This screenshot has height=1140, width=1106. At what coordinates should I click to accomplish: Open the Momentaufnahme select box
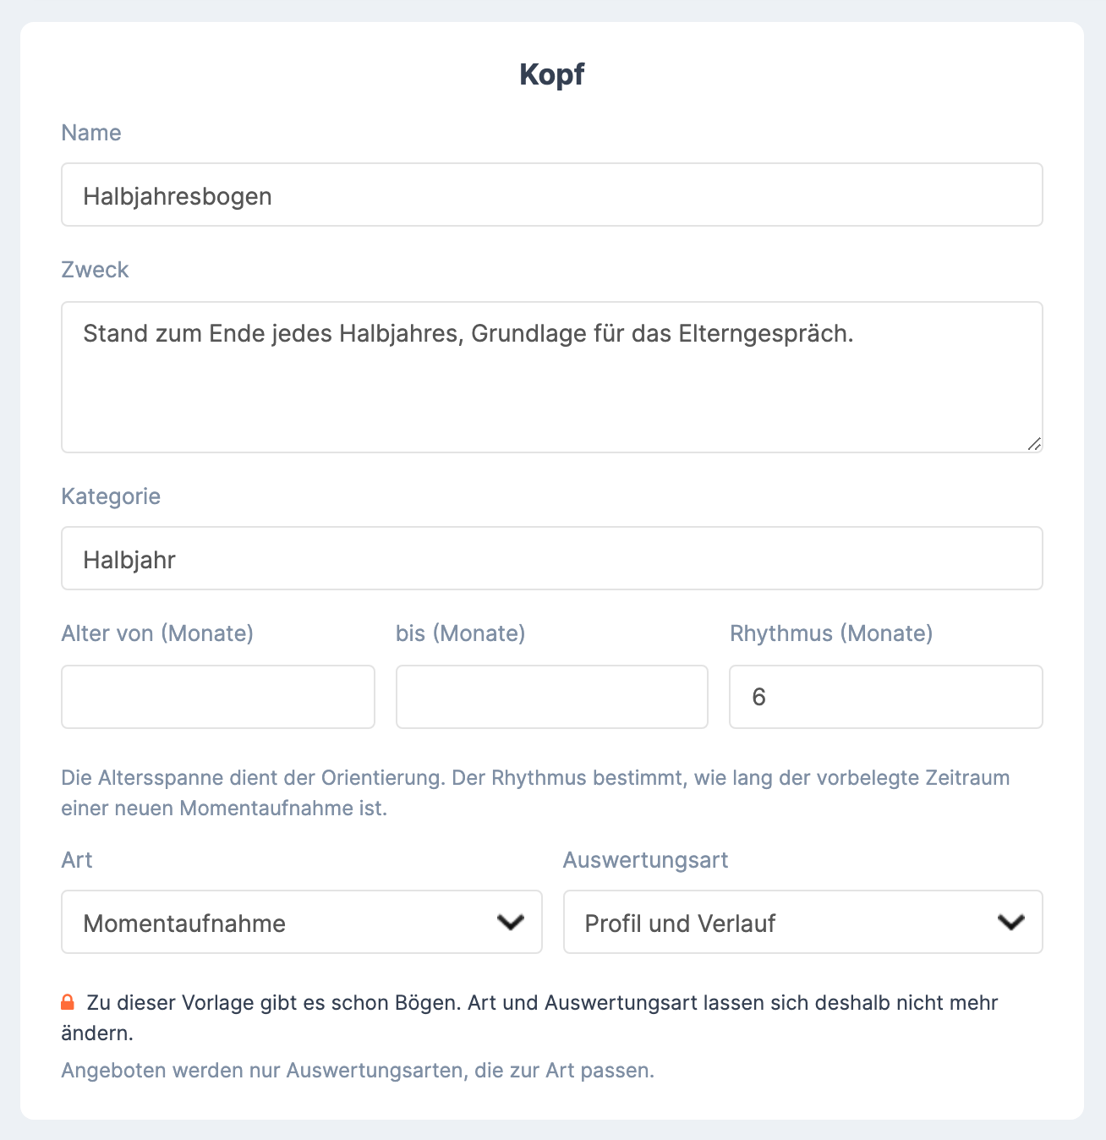click(302, 922)
